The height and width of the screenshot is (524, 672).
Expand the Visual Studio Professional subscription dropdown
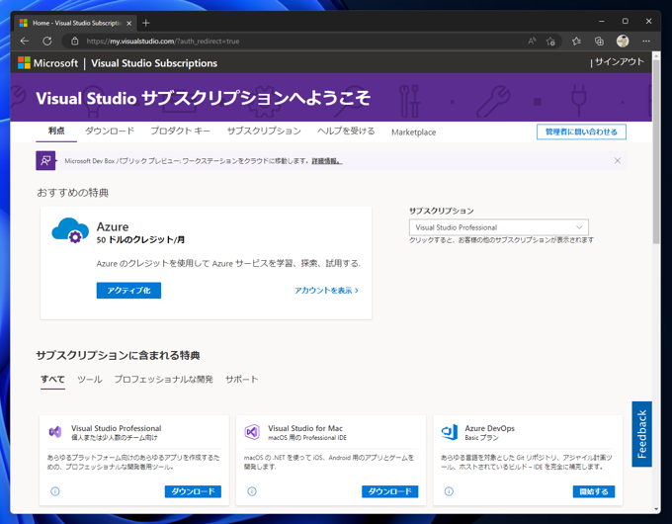tap(498, 227)
